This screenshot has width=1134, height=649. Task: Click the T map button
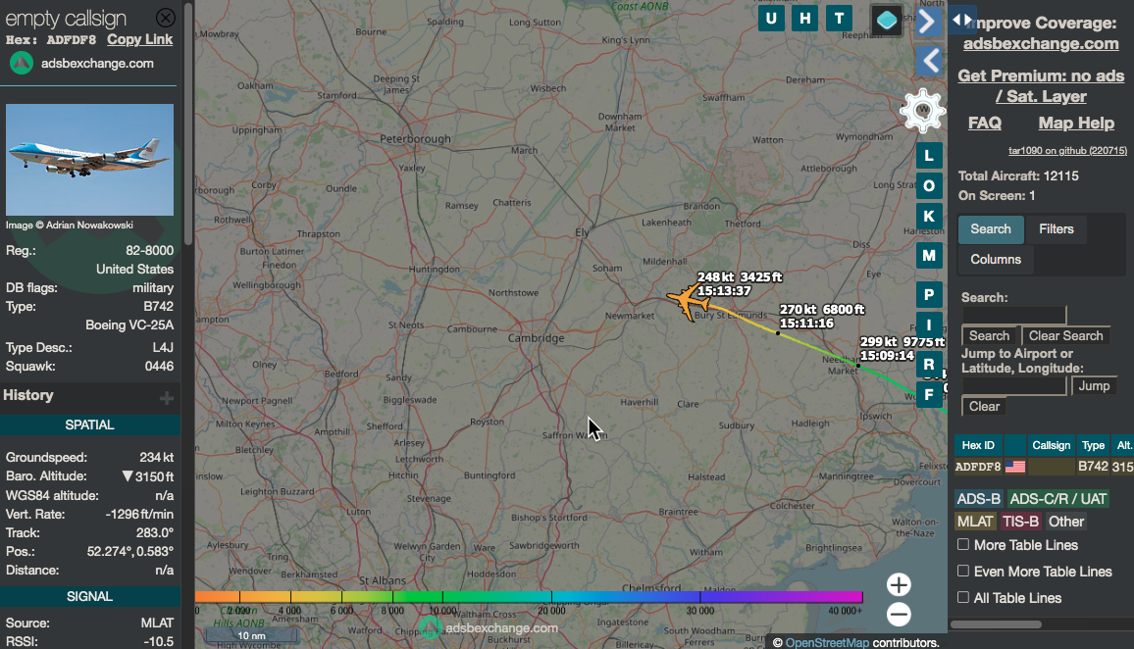click(839, 19)
